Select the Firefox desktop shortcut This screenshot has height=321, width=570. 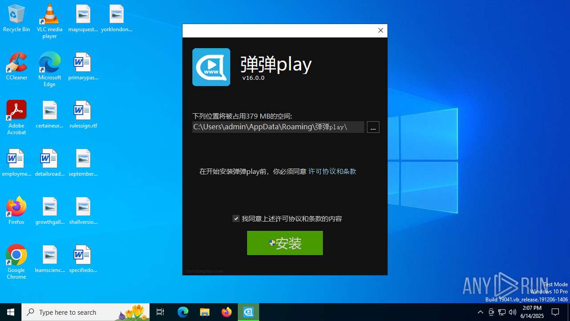coord(16,211)
